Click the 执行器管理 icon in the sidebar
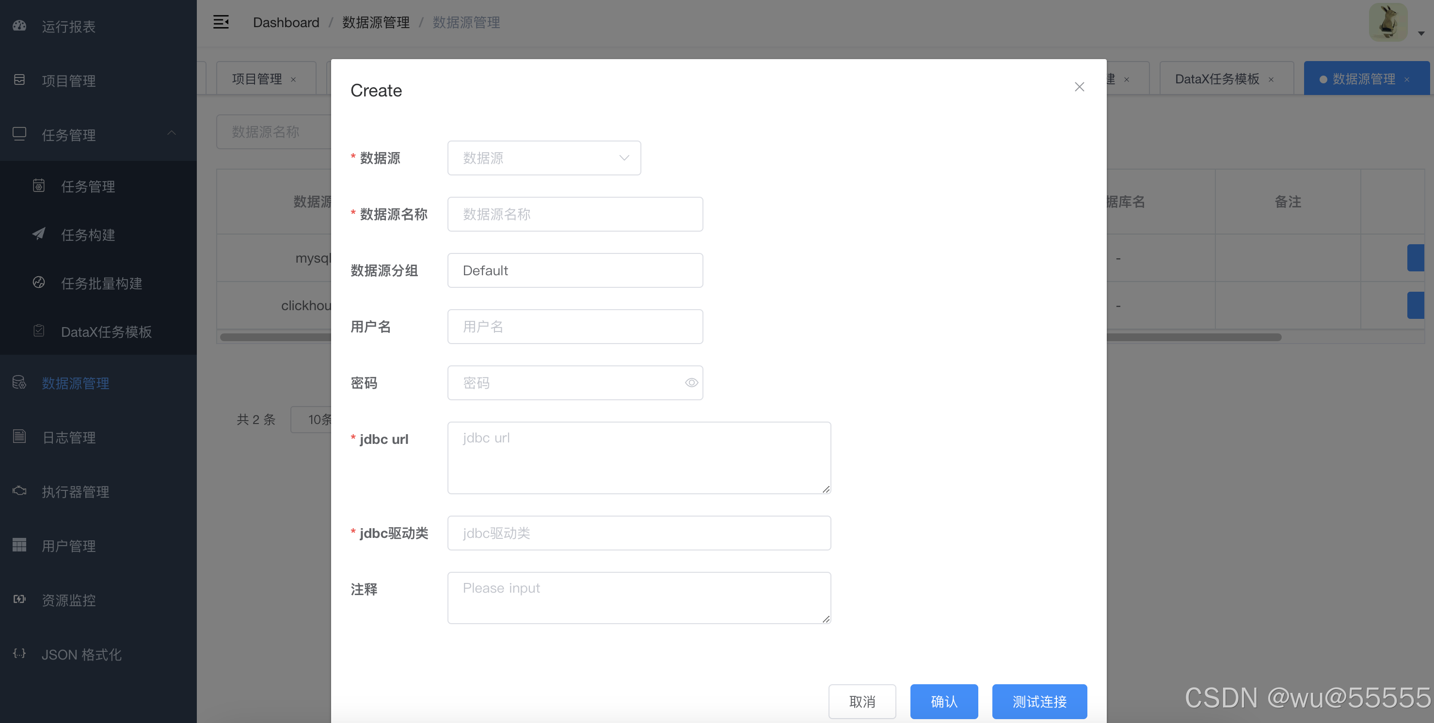 point(19,490)
